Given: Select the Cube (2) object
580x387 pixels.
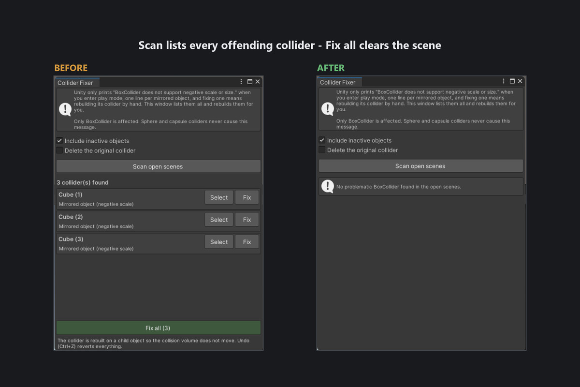Looking at the screenshot, I should 219,220.
